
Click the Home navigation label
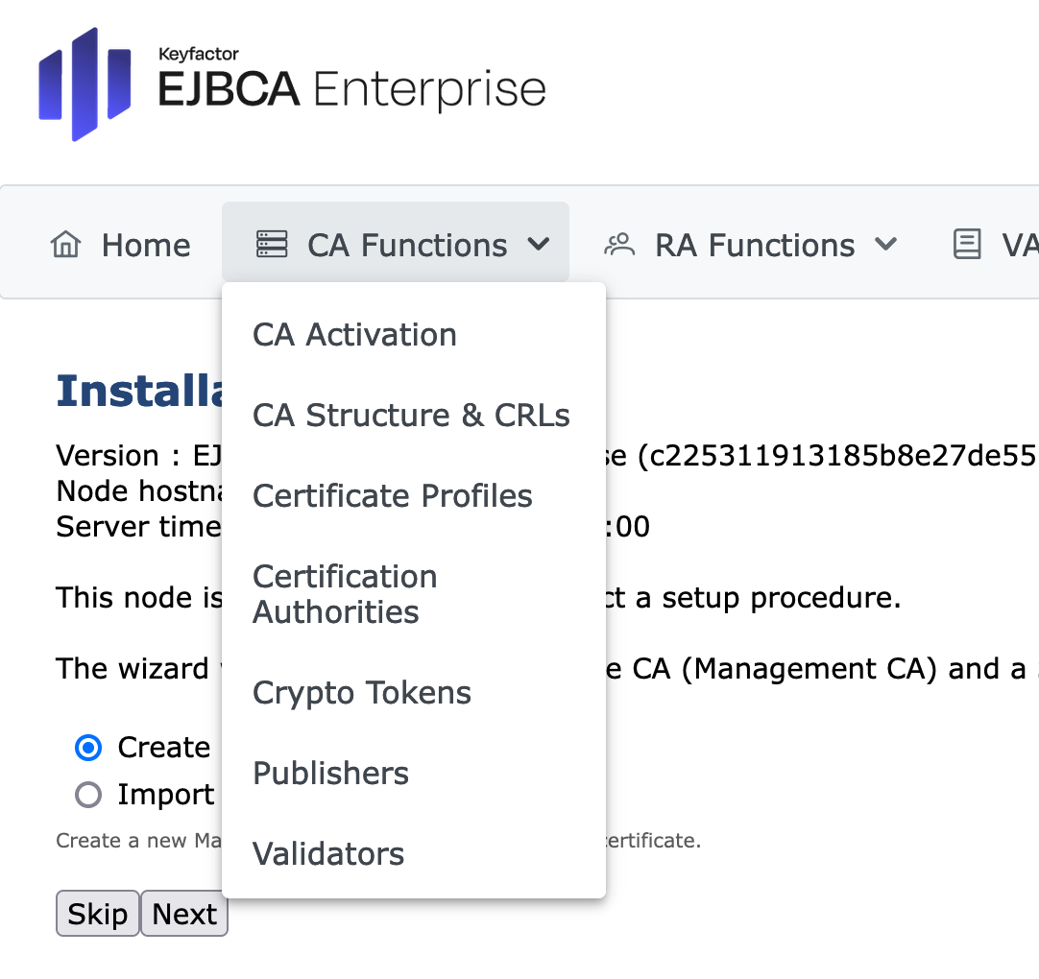click(x=146, y=246)
